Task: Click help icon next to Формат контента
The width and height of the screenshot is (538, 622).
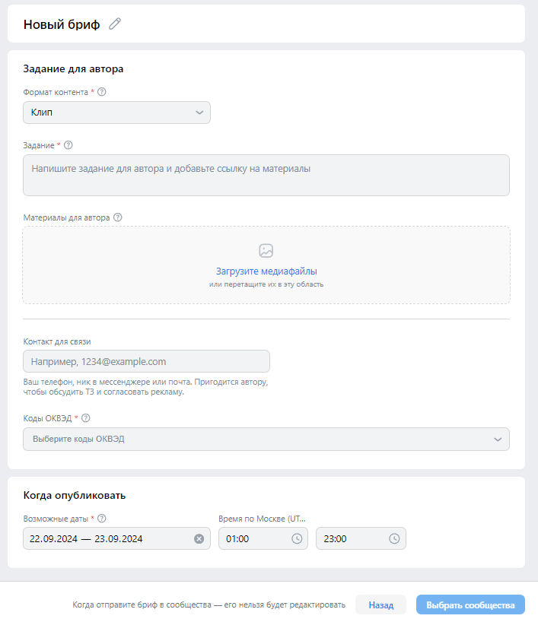Action: (102, 92)
